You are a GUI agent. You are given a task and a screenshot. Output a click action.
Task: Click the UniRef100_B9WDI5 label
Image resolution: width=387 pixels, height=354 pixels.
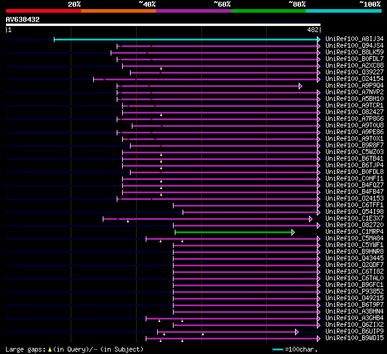354,338
